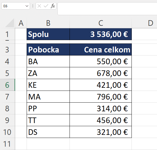Select row 6 header
The width and height of the screenshot is (157, 150).
[7, 85]
